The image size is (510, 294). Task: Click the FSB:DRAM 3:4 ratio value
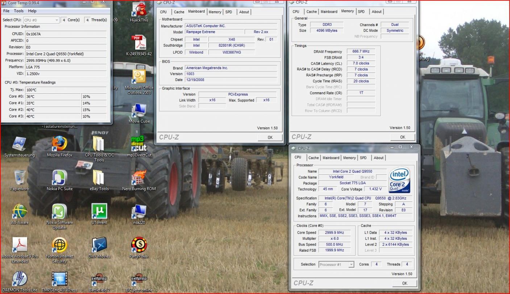[x=361, y=57]
